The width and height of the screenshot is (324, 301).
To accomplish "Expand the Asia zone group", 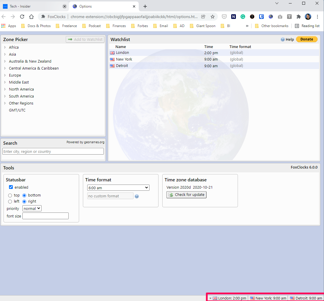I will coord(5,54).
